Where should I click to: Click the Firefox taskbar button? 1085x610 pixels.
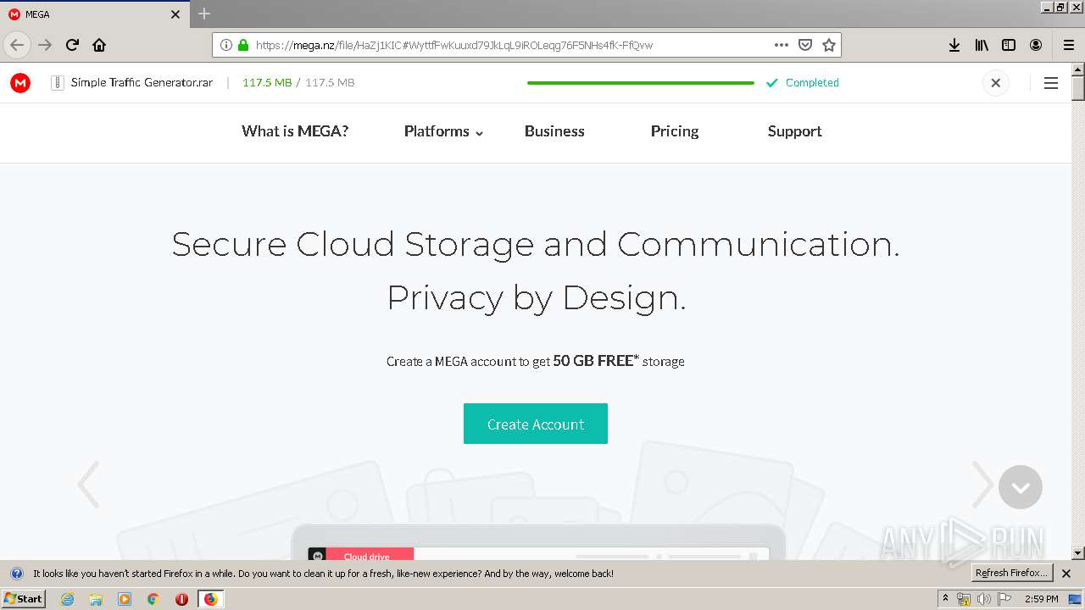click(210, 599)
